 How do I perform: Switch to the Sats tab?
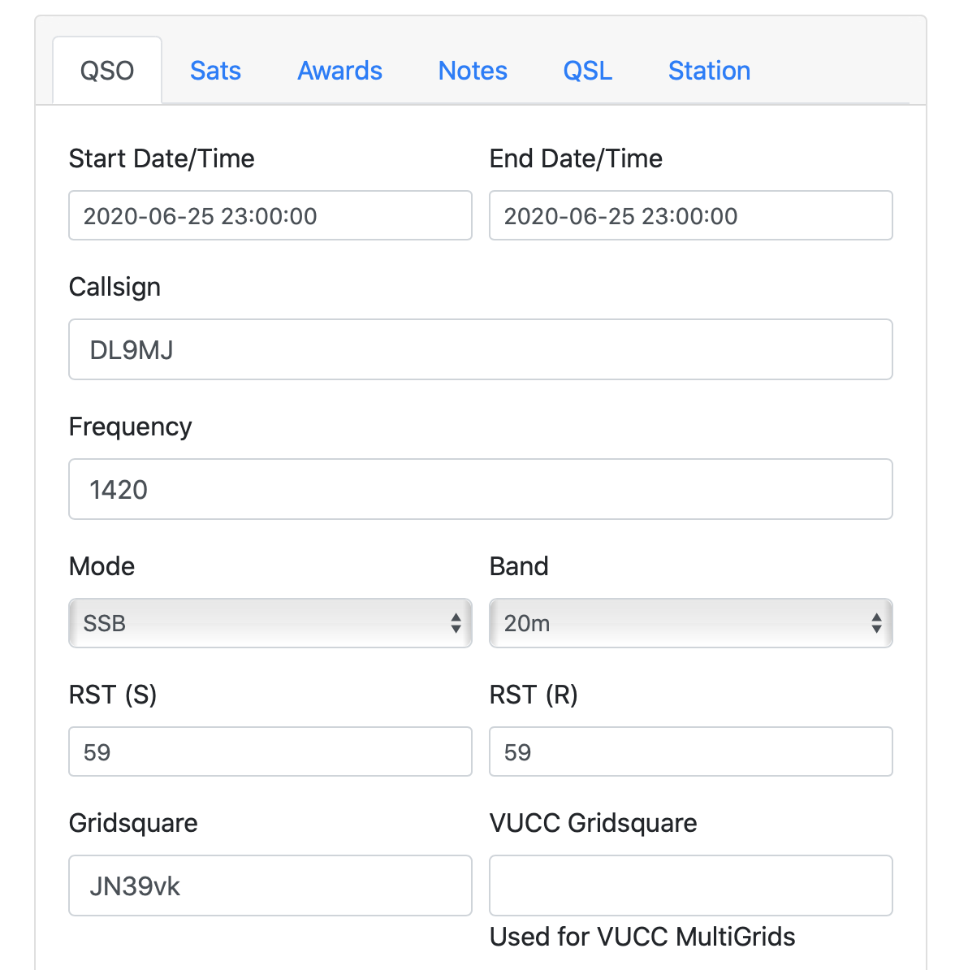tap(215, 71)
